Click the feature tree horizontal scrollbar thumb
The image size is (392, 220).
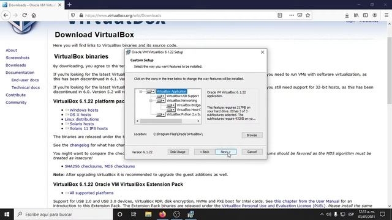160,121
